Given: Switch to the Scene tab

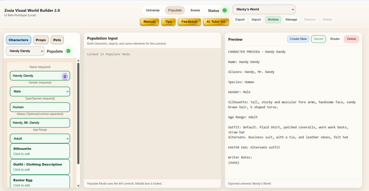Looking at the screenshot, I should [x=195, y=10].
